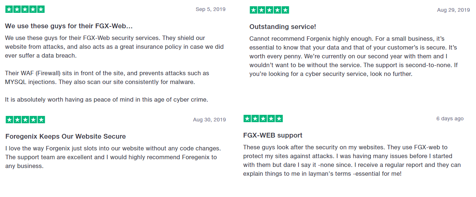Click the paragraph mentioning WAF (Firewall) and MYSQL injections
The height and width of the screenshot is (197, 476).
coord(107,77)
